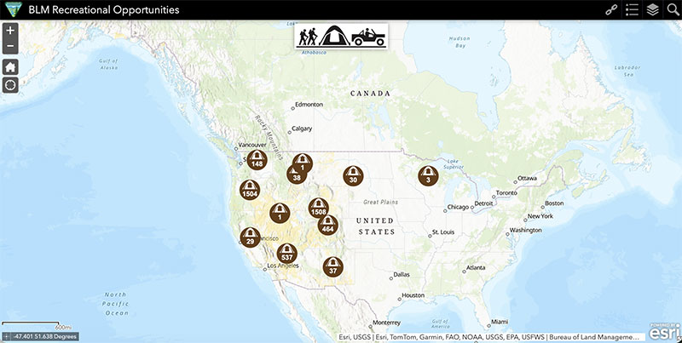The image size is (682, 343).
Task: Select the 3 campsite cluster marker
Action: [429, 176]
